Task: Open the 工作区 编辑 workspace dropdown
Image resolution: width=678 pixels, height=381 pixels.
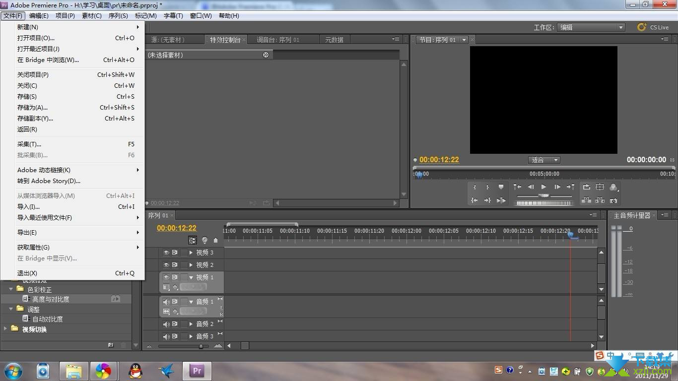Action: pos(591,27)
